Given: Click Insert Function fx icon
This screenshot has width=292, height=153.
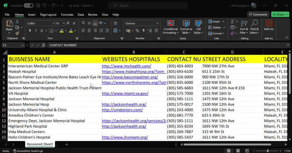Looking at the screenshot, I should point(44,45).
